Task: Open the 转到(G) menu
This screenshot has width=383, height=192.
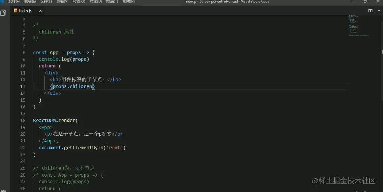Action: click(79, 2)
